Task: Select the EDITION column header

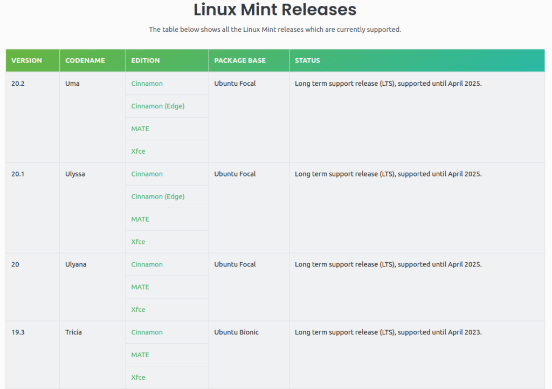Action: 146,60
